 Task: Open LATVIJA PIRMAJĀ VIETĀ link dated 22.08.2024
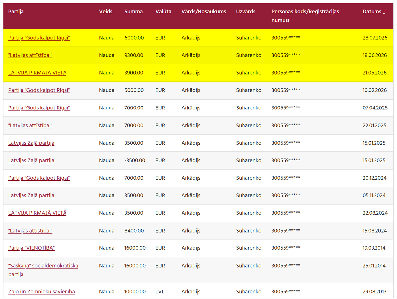pyautogui.click(x=37, y=213)
